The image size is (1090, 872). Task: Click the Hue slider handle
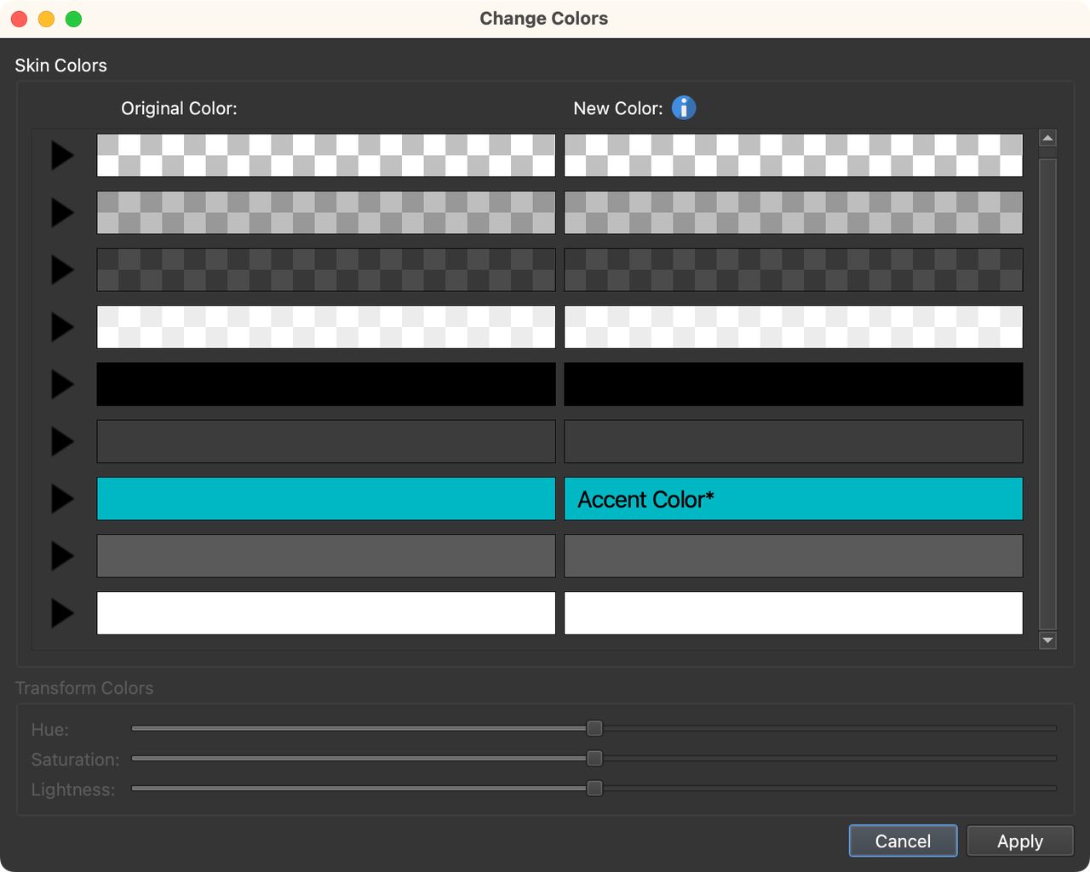pyautogui.click(x=594, y=728)
